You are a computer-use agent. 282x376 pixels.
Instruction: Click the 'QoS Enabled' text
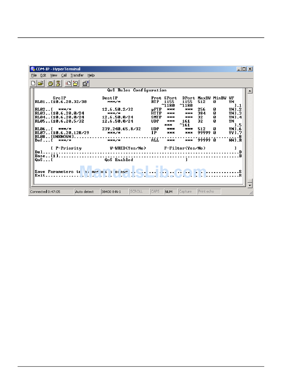[119, 160]
